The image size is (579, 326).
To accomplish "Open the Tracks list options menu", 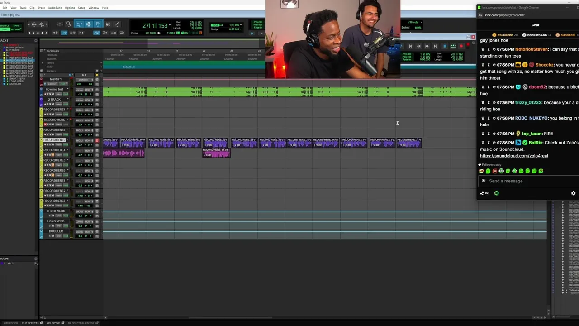I will (36, 41).
